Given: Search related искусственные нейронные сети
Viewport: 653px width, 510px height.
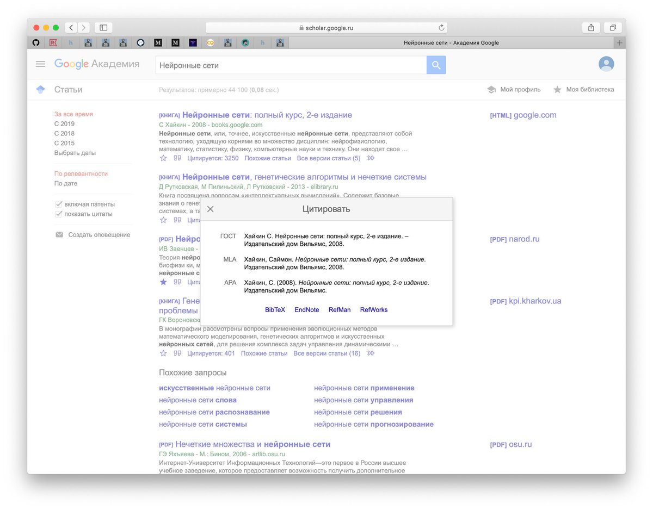Looking at the screenshot, I should pos(214,388).
